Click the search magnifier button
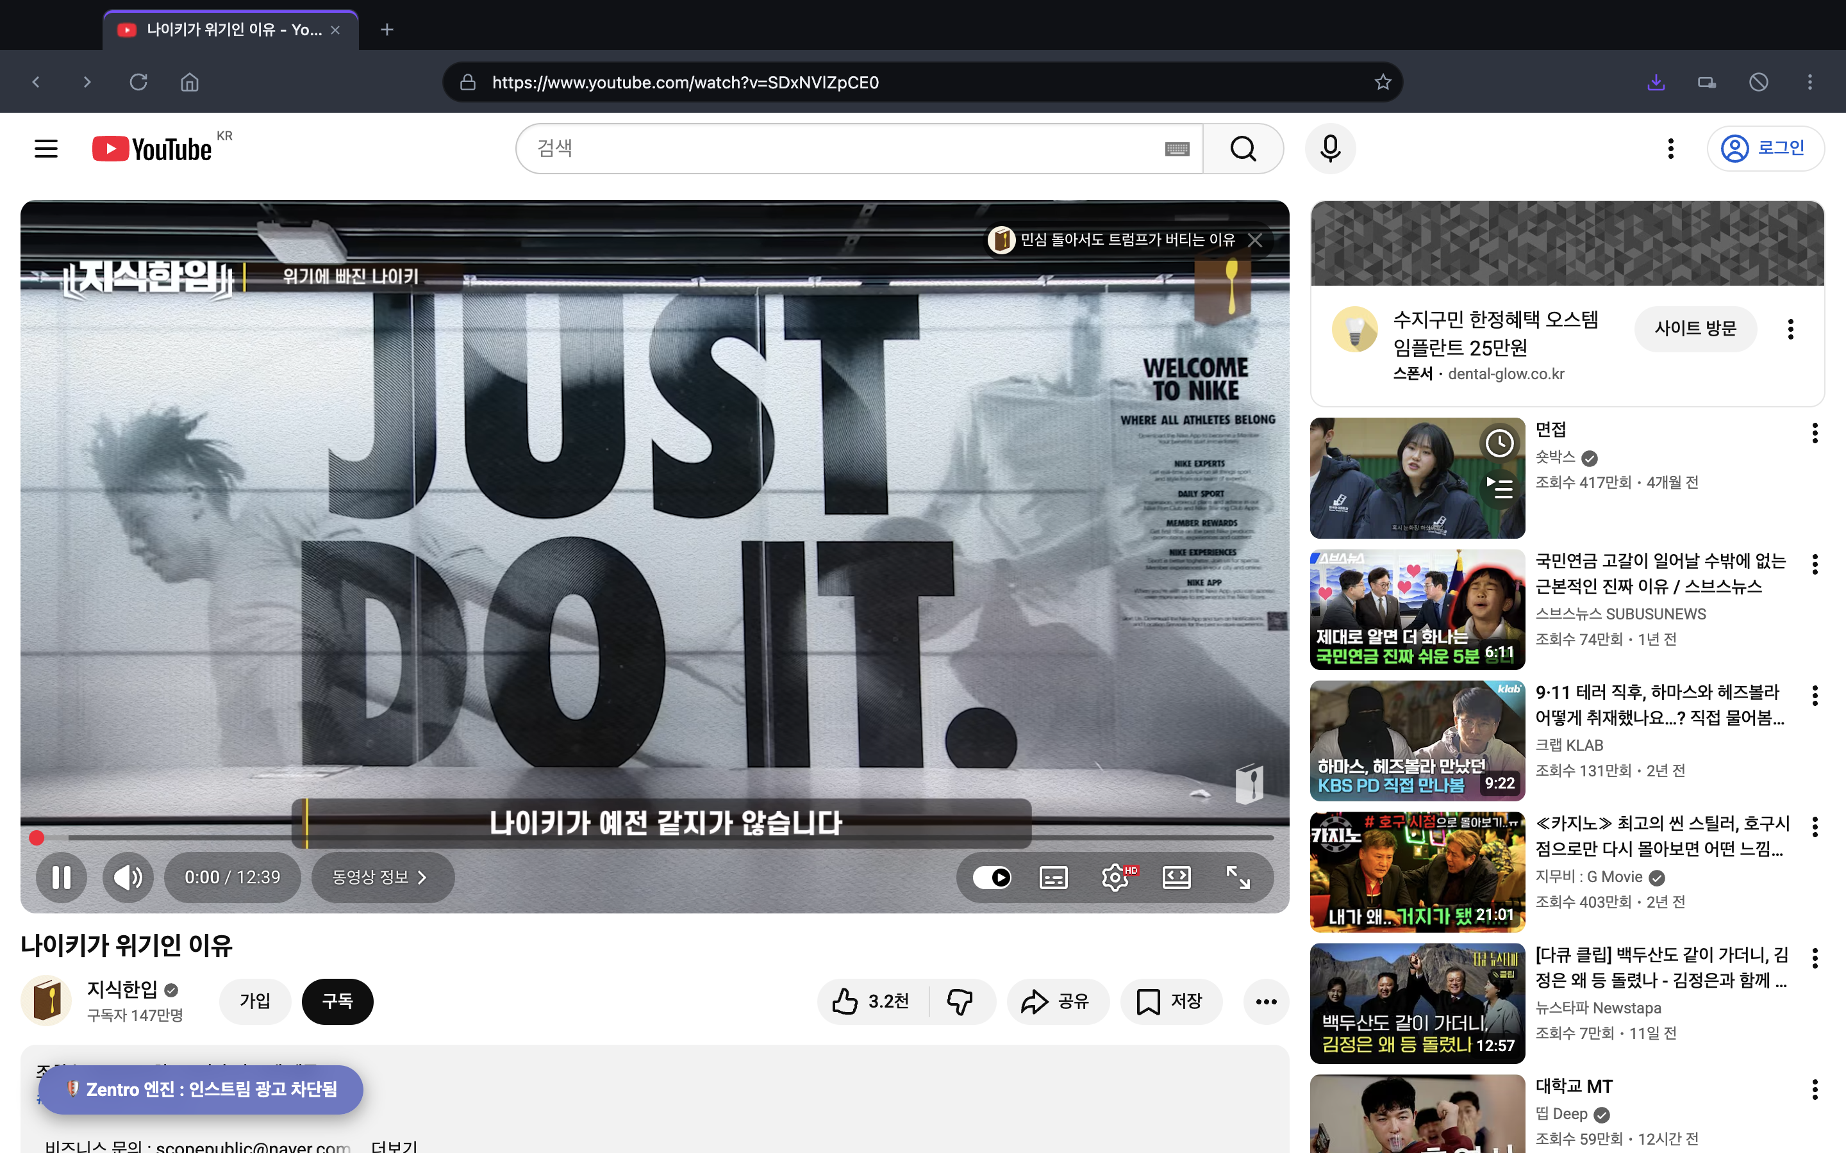The height and width of the screenshot is (1153, 1846). 1243,148
